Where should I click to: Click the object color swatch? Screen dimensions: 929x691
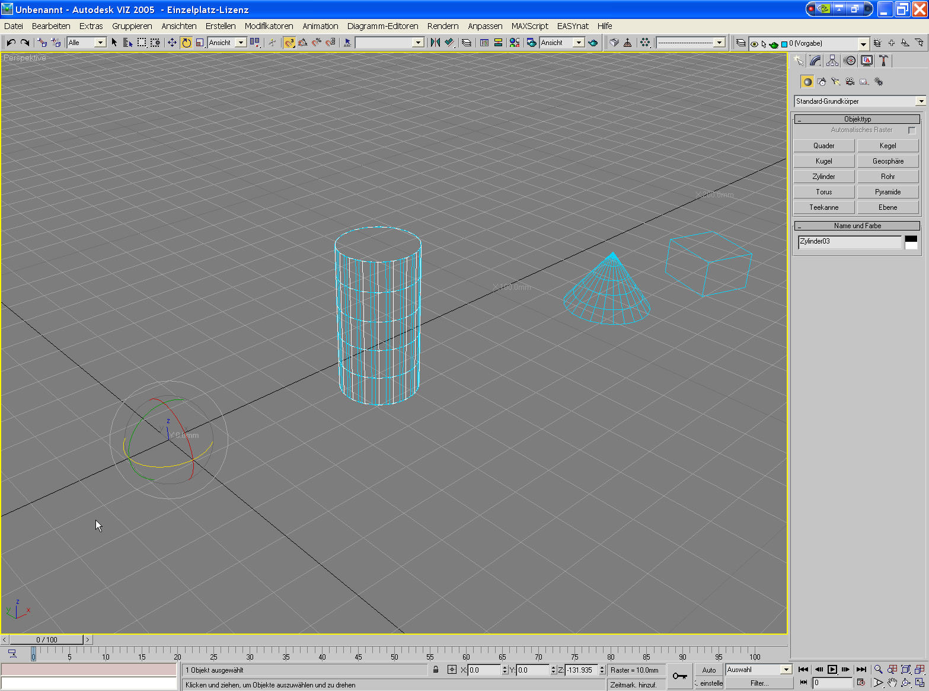point(911,242)
